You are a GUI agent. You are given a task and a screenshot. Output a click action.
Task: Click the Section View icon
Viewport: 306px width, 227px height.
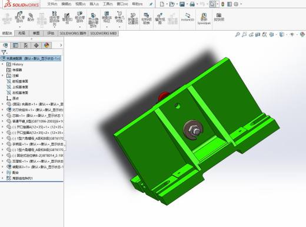coord(258,35)
